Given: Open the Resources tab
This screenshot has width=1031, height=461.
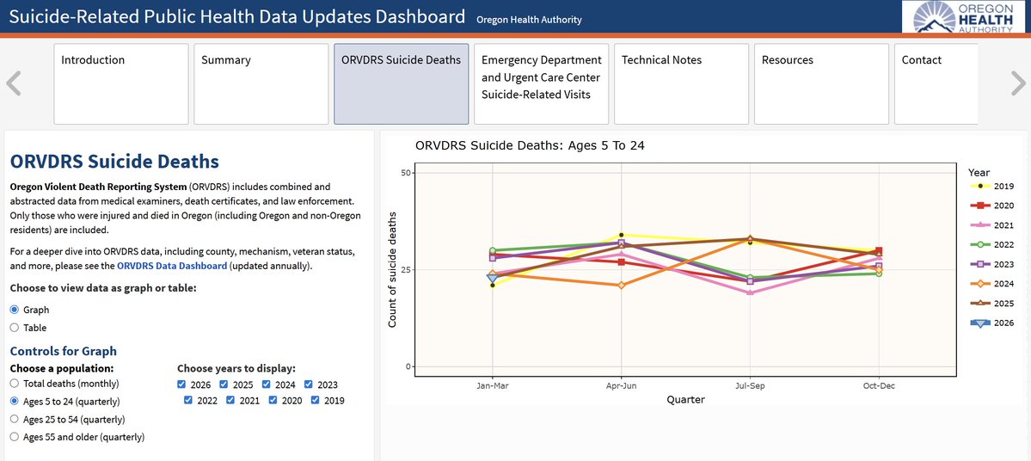Looking at the screenshot, I should point(821,83).
